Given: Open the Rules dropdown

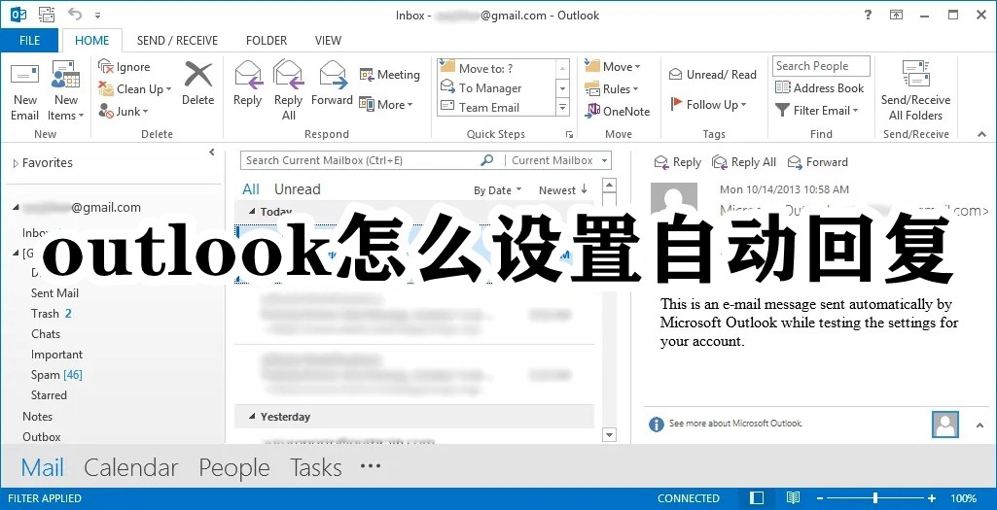Looking at the screenshot, I should pos(611,89).
